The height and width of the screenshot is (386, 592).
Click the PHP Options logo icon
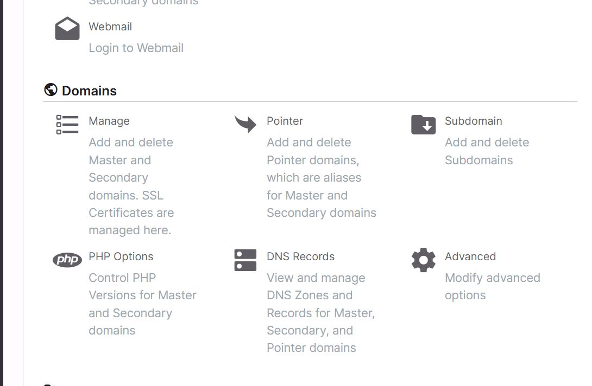[67, 260]
